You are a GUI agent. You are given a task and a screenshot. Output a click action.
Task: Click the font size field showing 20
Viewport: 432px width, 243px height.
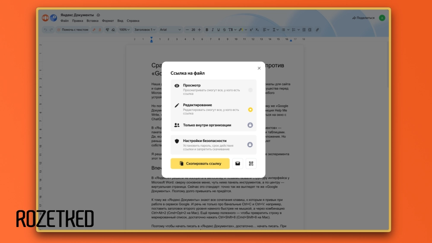click(193, 30)
